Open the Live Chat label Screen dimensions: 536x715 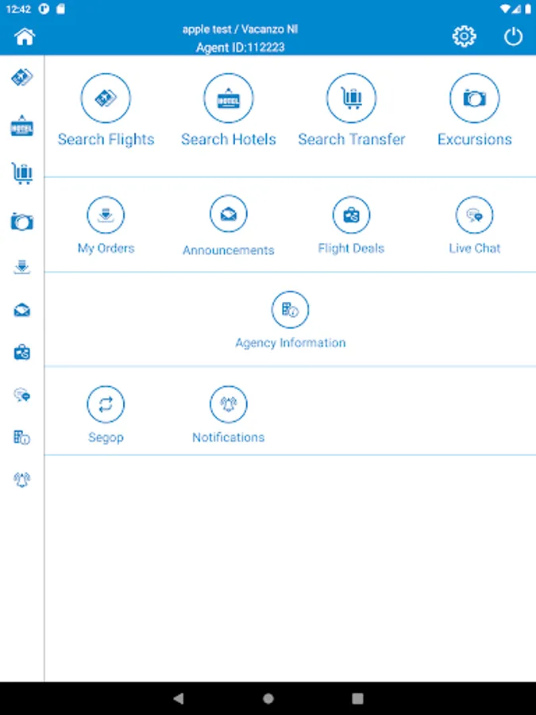point(475,248)
